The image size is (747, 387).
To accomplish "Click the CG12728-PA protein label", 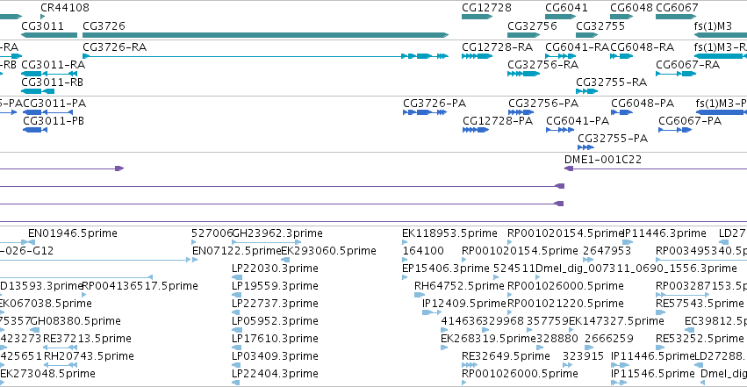I will tap(498, 121).
